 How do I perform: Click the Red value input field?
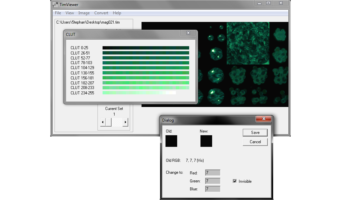[213, 173]
